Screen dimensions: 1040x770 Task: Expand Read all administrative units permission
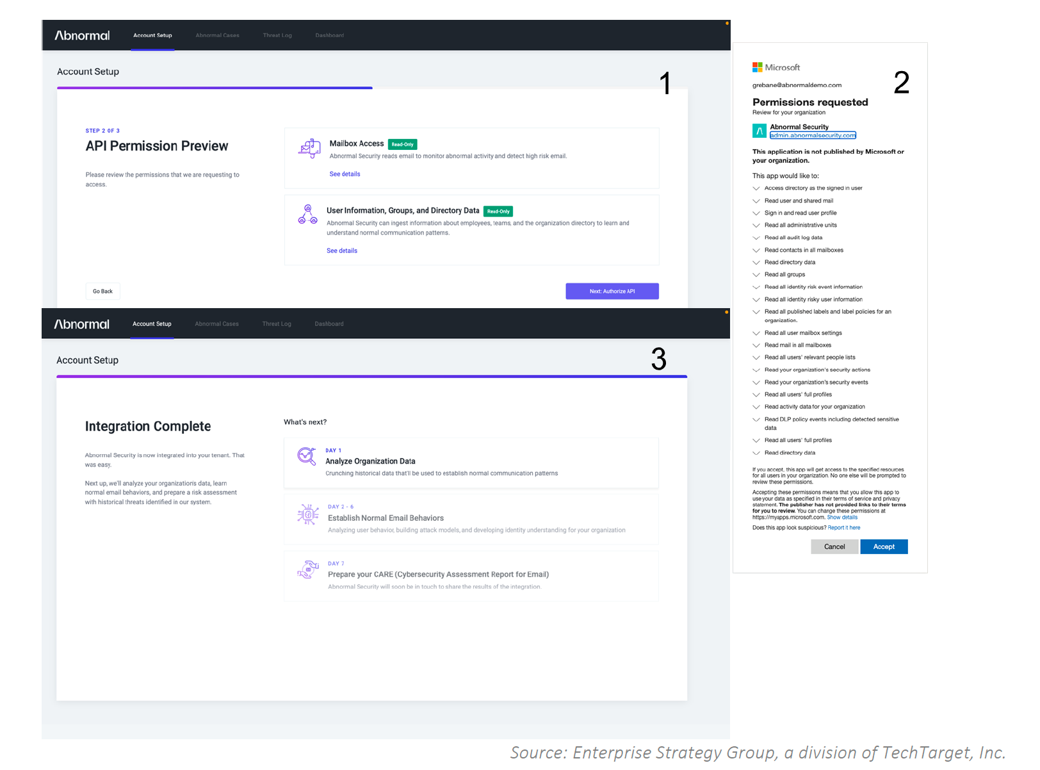756,225
